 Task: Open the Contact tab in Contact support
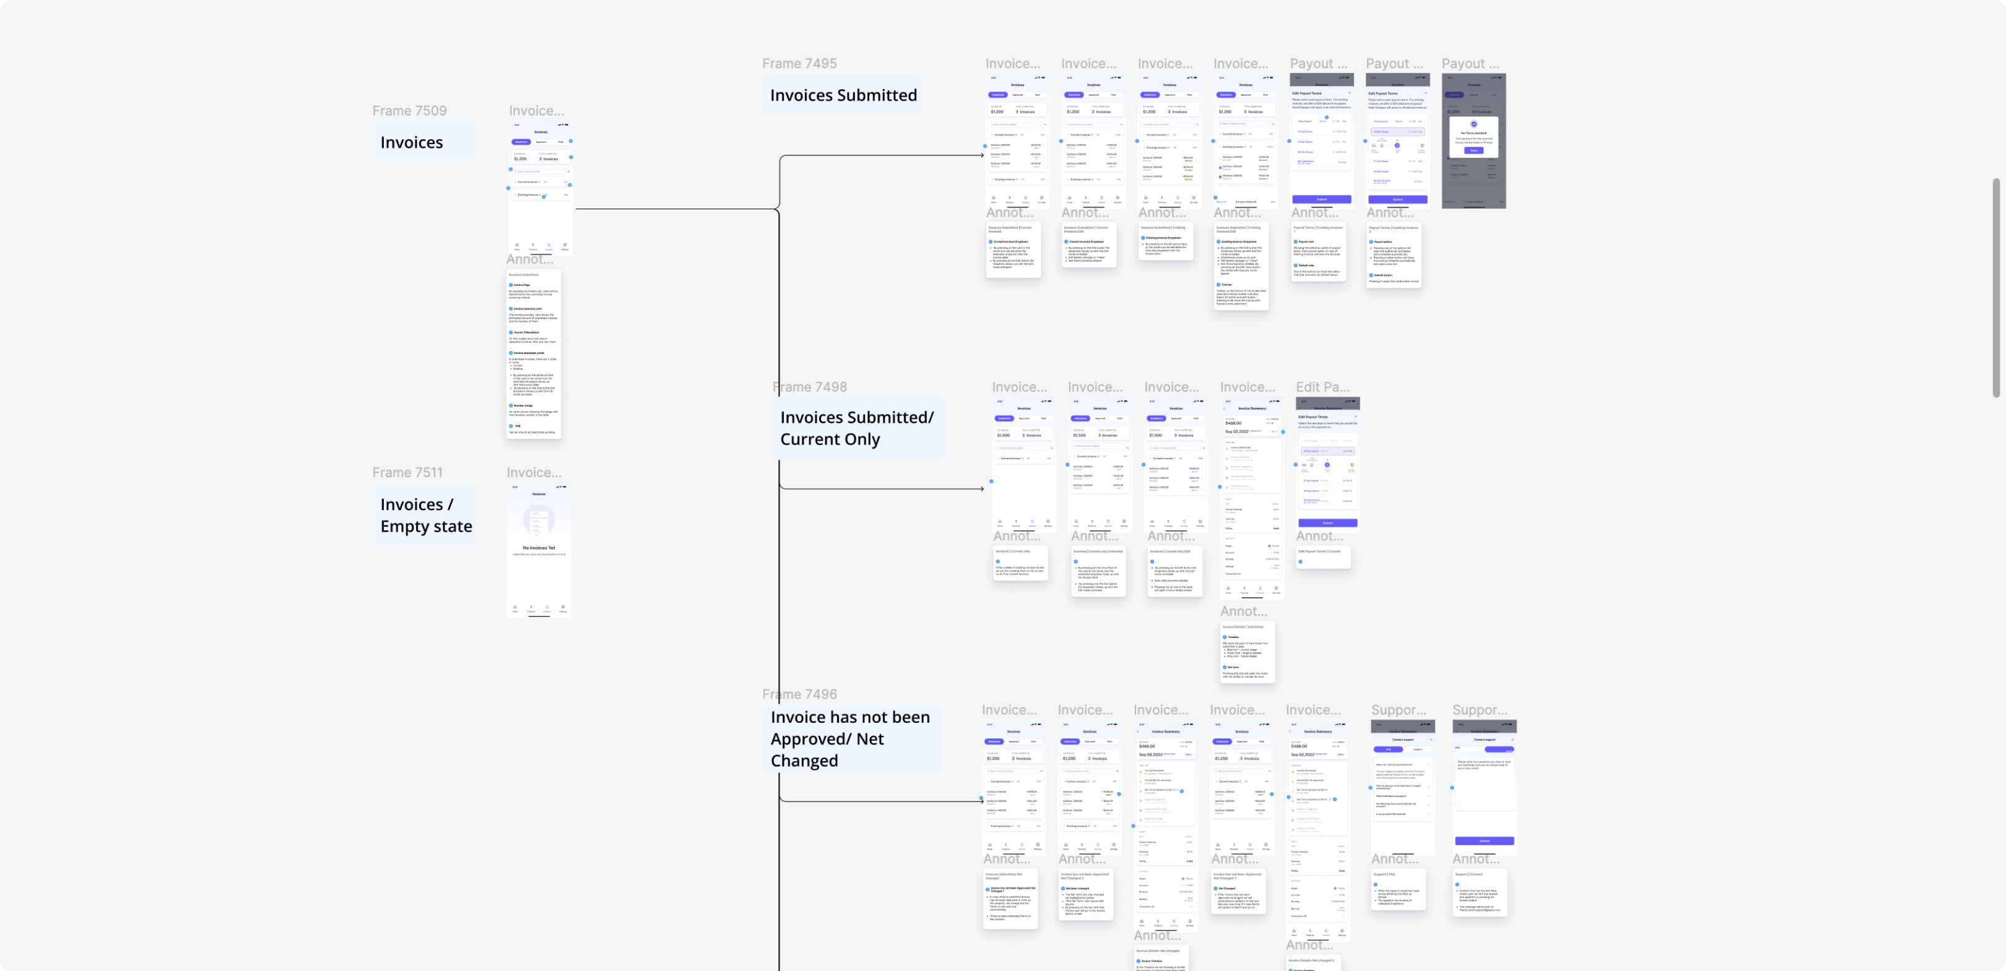point(1418,750)
